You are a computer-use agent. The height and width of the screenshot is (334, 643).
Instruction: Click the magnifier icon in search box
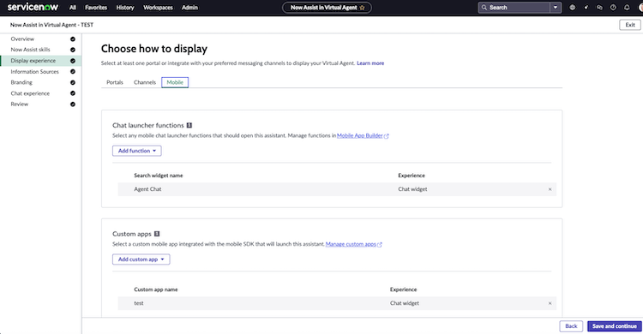coord(484,8)
